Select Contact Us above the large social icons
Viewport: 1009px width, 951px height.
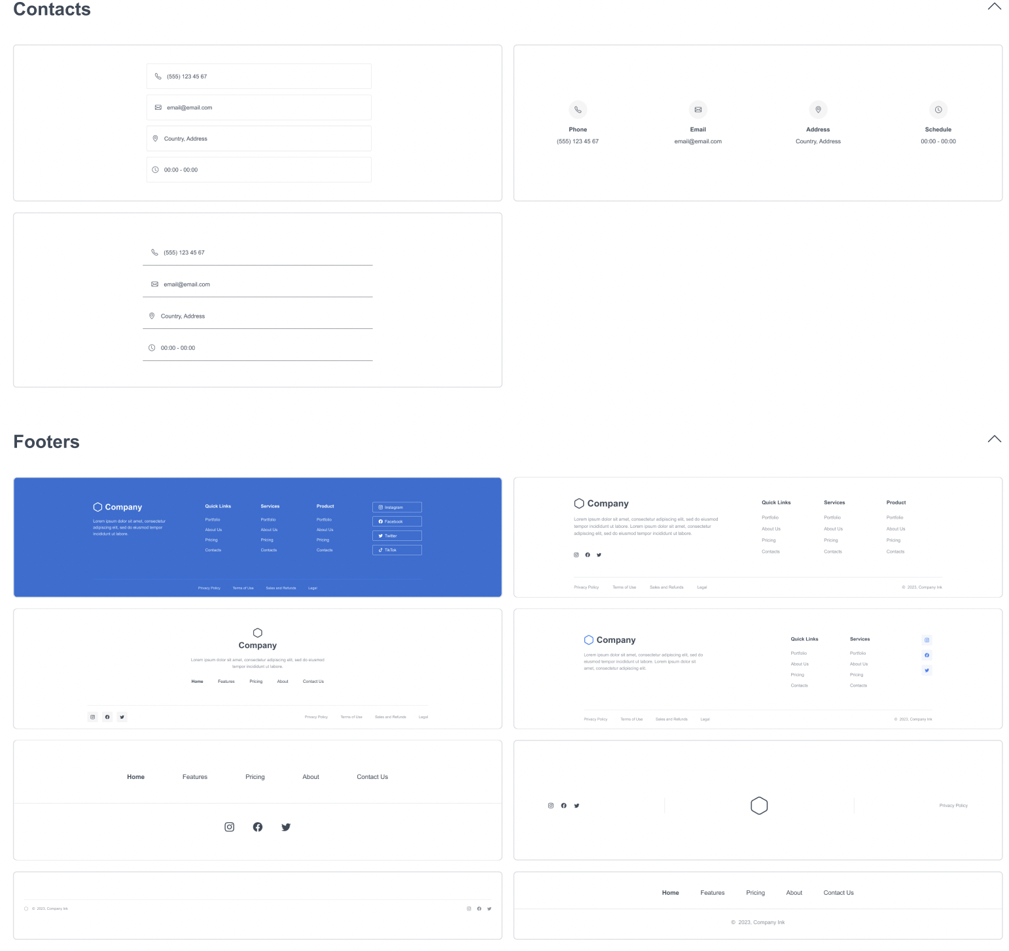tap(372, 777)
